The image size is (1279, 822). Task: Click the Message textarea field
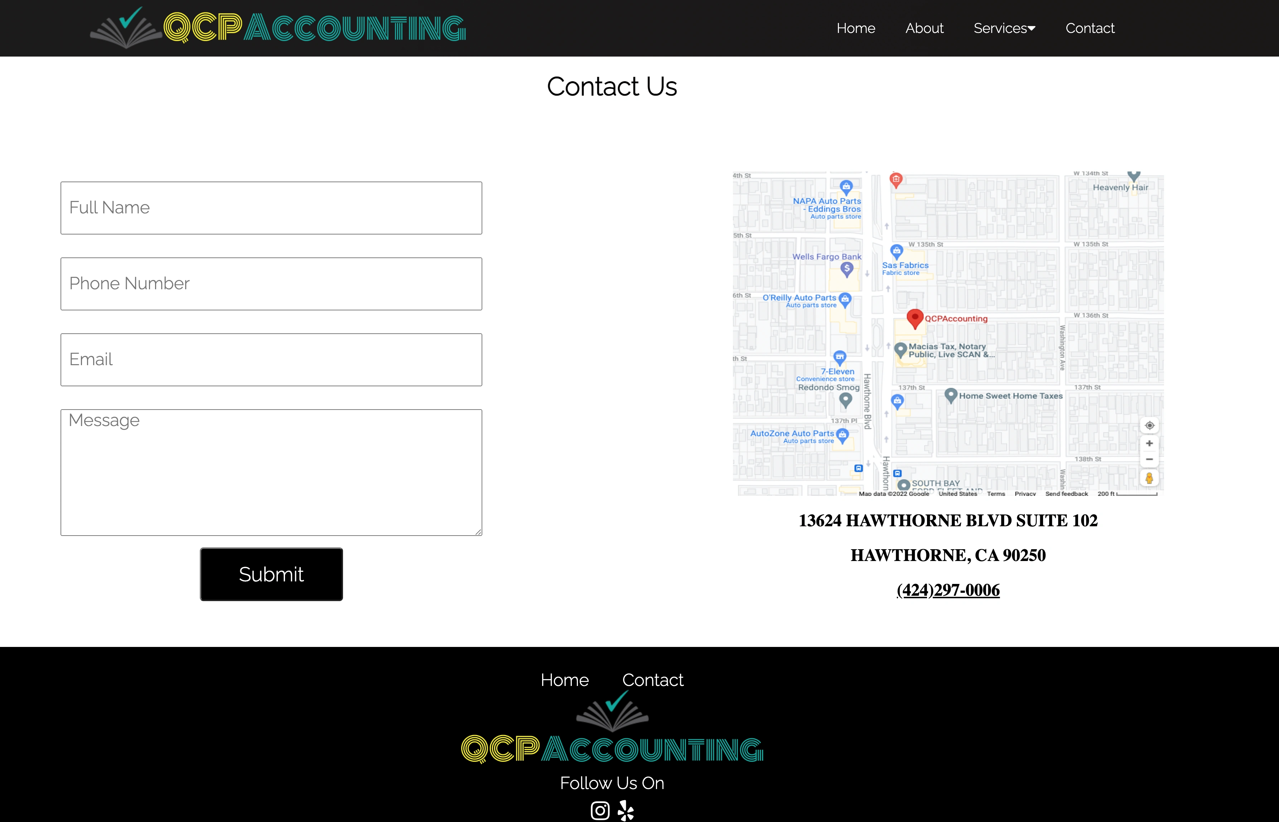[271, 472]
